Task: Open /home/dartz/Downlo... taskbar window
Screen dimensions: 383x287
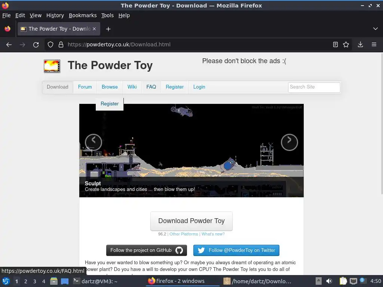Action: click(x=257, y=281)
